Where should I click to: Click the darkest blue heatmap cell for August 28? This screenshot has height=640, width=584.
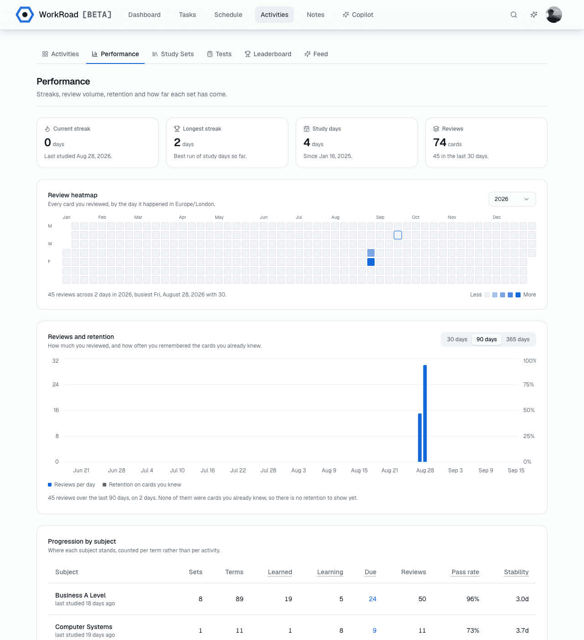tap(371, 262)
